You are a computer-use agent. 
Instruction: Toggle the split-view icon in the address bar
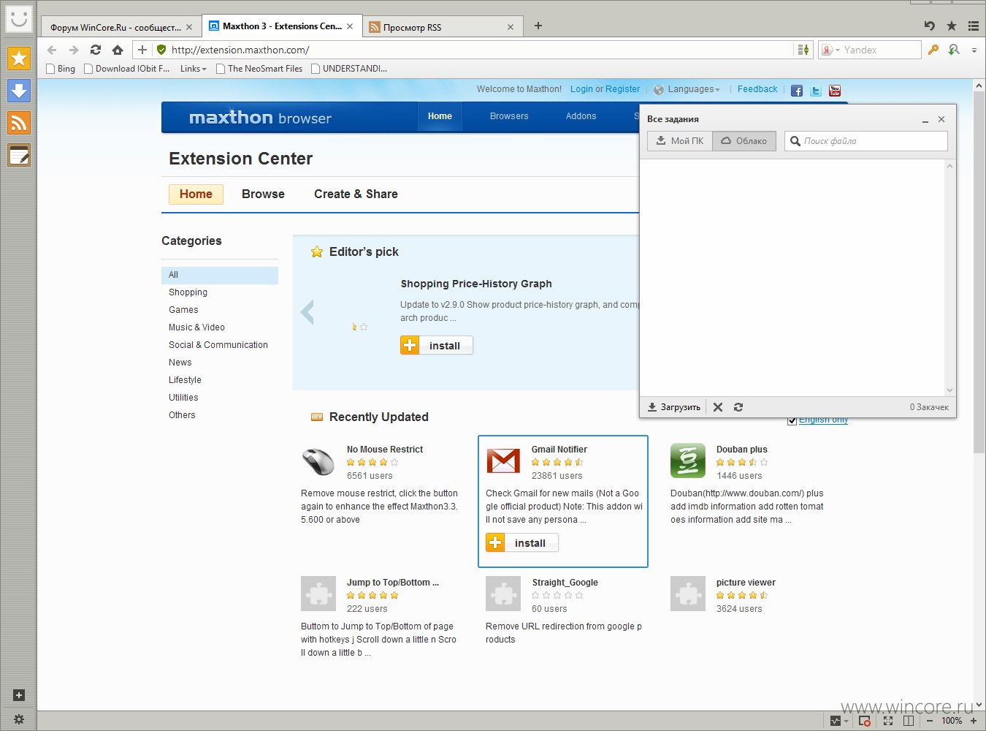pyautogui.click(x=803, y=50)
